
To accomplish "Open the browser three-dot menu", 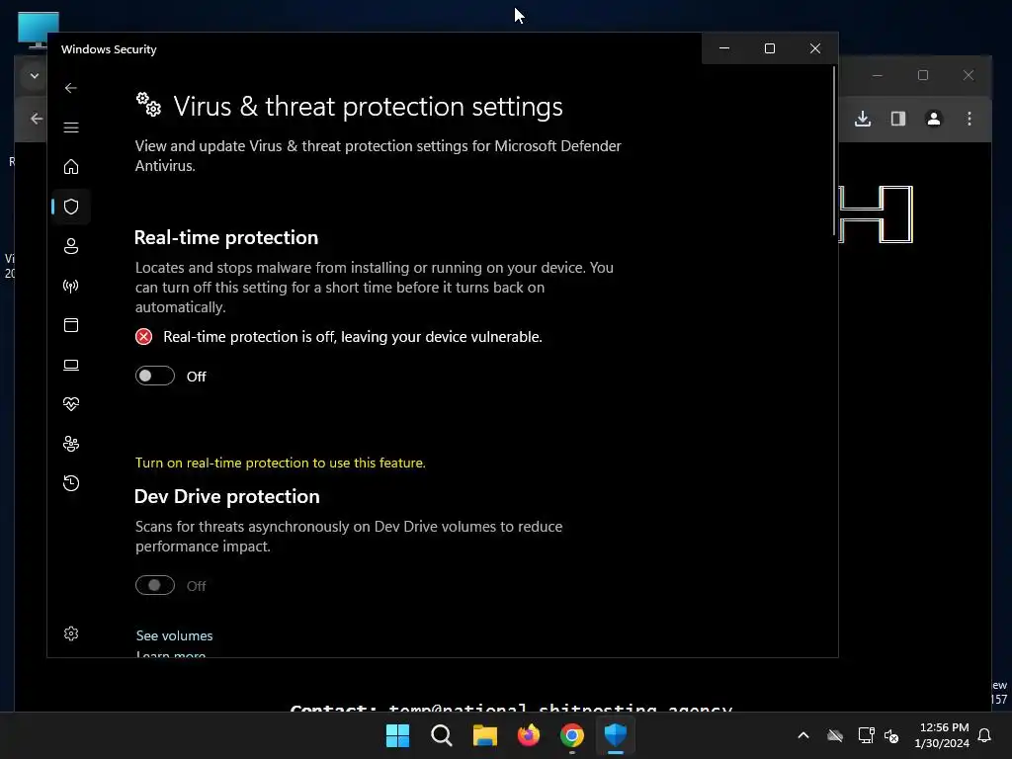I will pos(969,119).
